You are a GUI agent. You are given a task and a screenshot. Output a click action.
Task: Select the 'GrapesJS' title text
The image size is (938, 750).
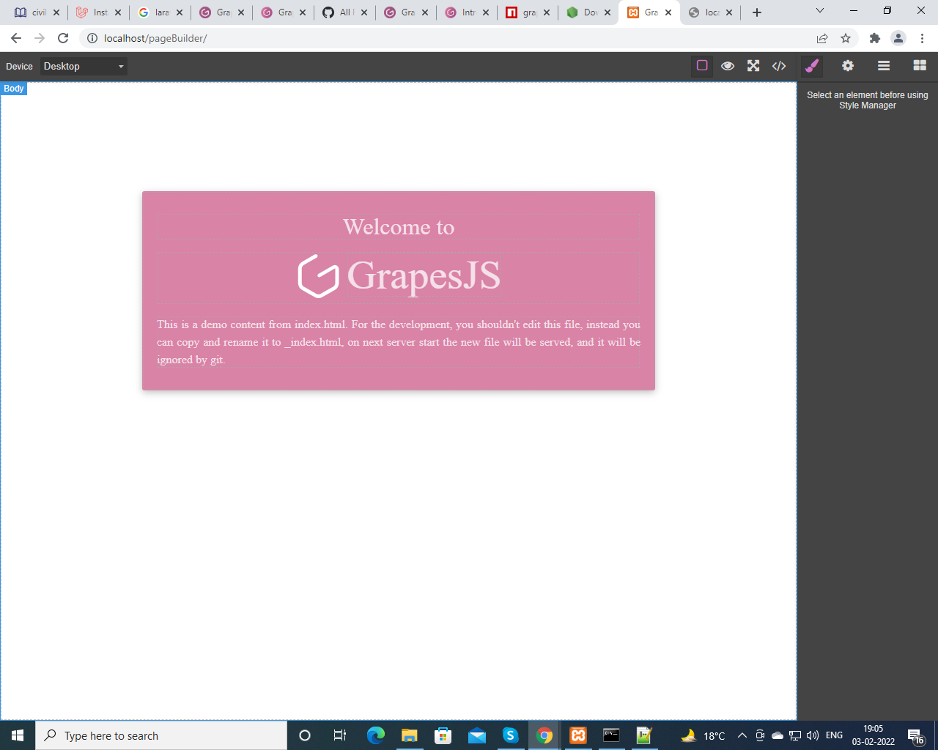point(424,276)
